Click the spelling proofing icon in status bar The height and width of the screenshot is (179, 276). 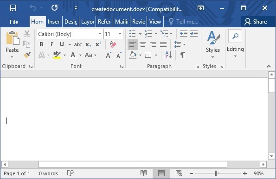[71, 173]
